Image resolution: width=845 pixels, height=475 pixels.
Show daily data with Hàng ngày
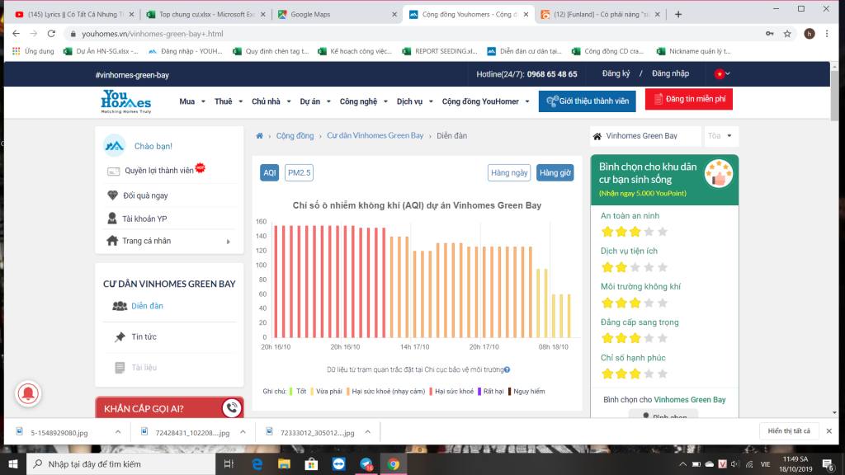pyautogui.click(x=509, y=173)
